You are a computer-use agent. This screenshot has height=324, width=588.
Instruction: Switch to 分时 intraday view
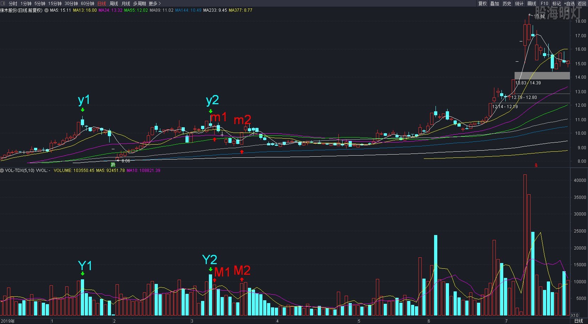tap(13, 4)
